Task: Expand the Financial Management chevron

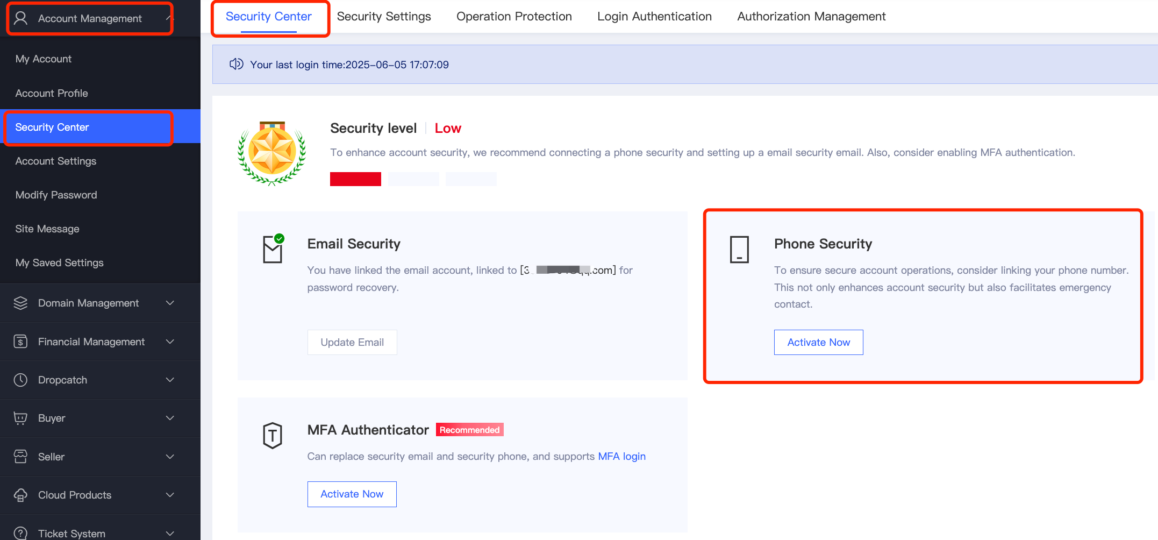Action: click(x=170, y=342)
